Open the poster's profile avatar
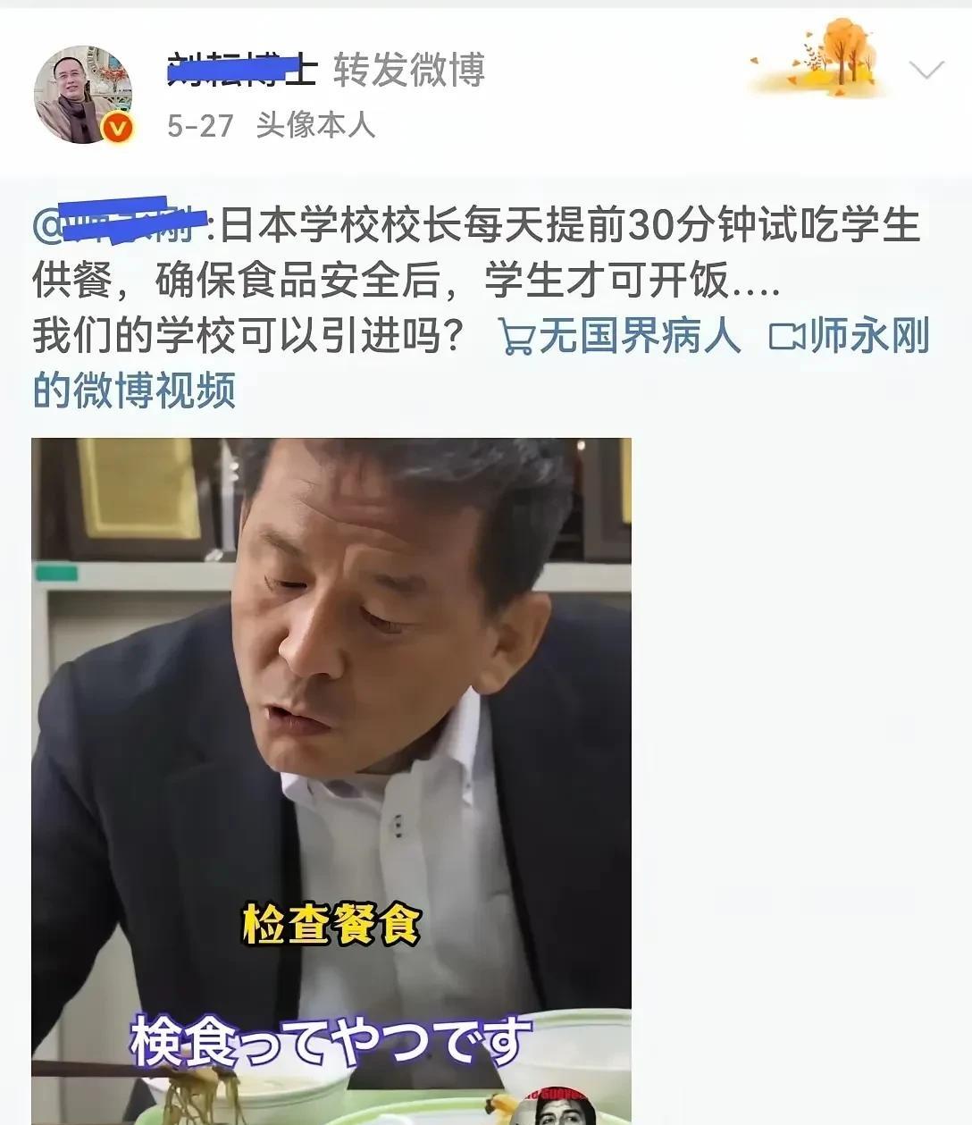972x1125 pixels. (x=83, y=95)
